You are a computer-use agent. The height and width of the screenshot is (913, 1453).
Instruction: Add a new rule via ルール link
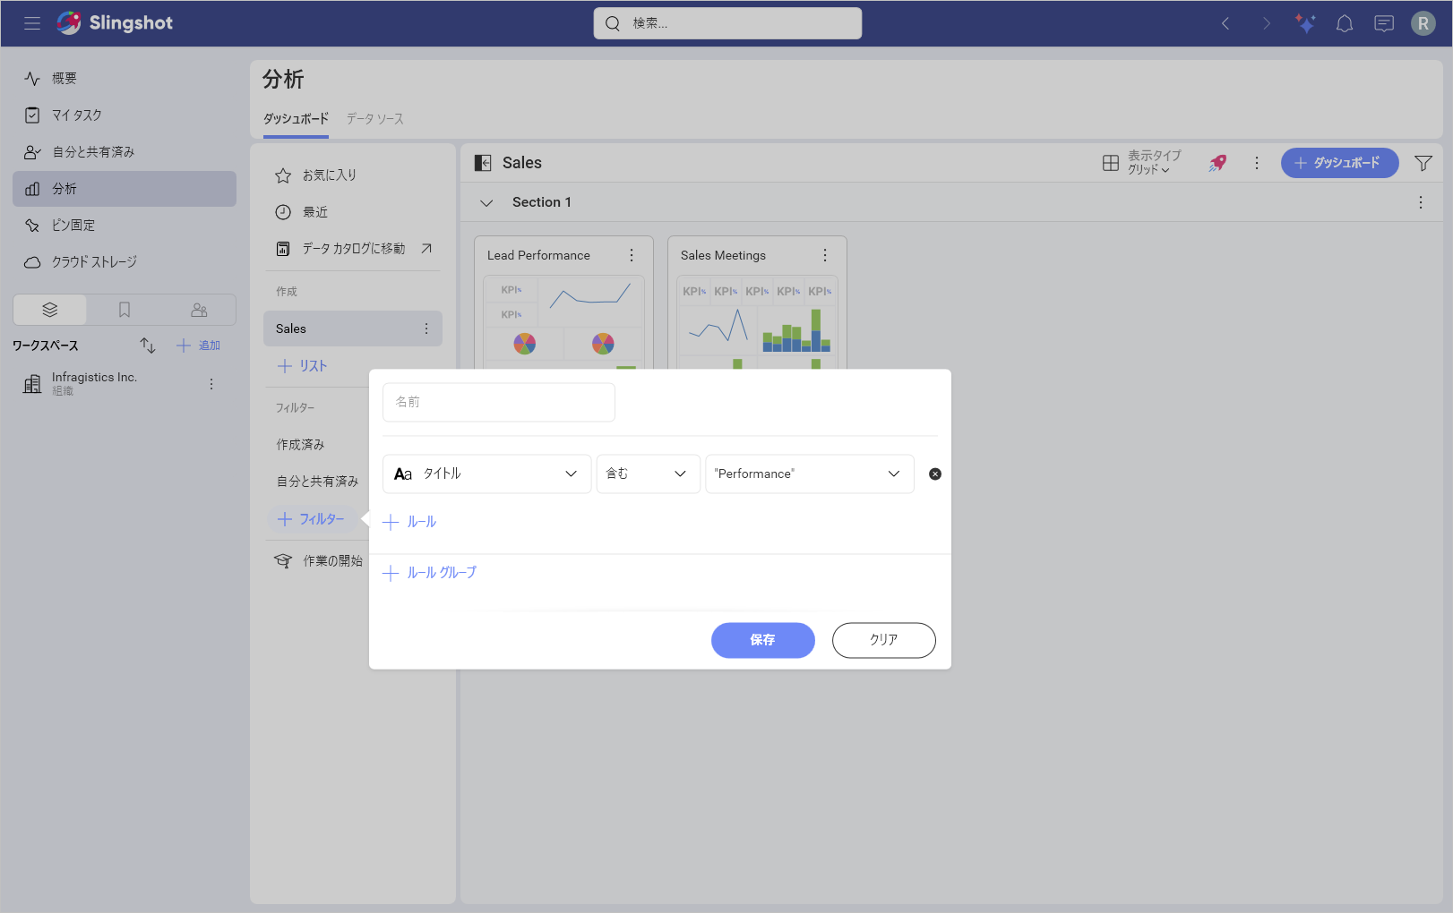coord(409,521)
